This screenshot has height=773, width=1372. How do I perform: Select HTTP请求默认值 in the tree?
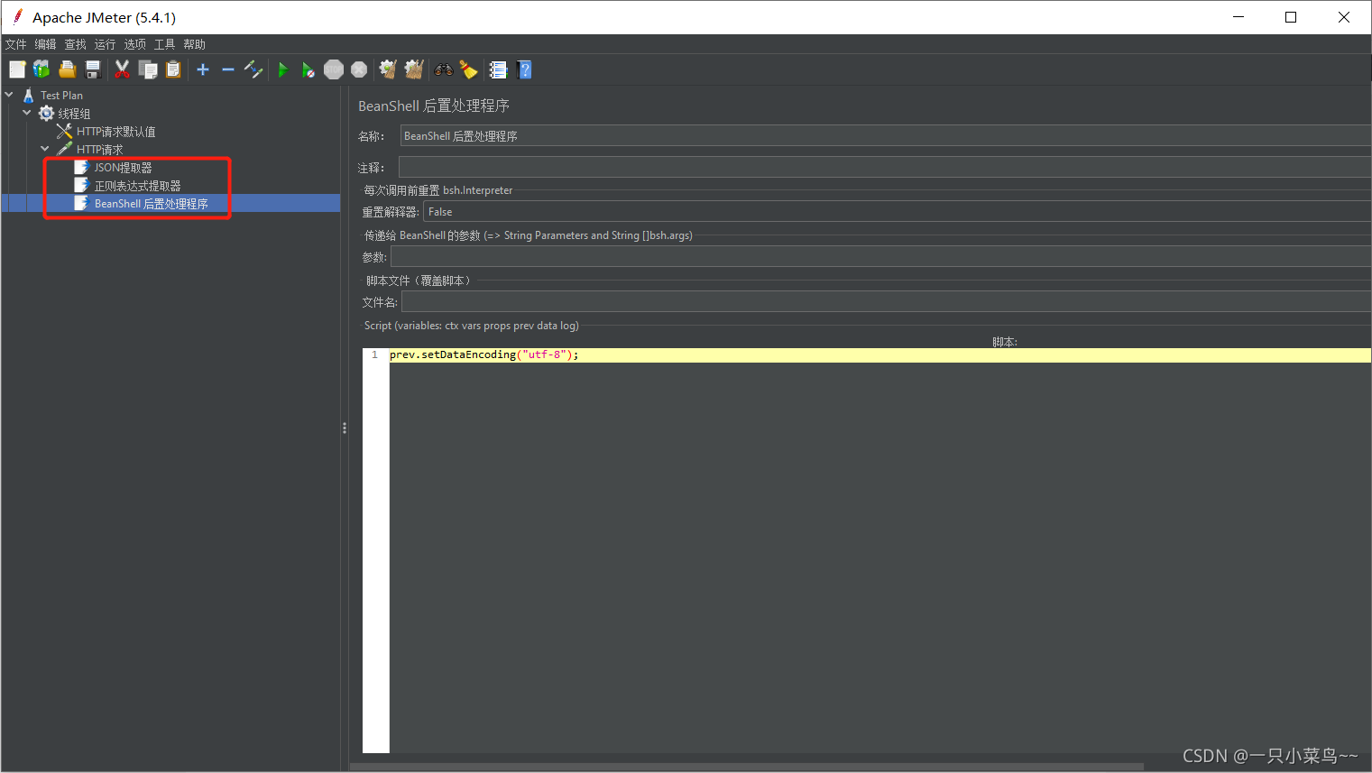(x=115, y=132)
